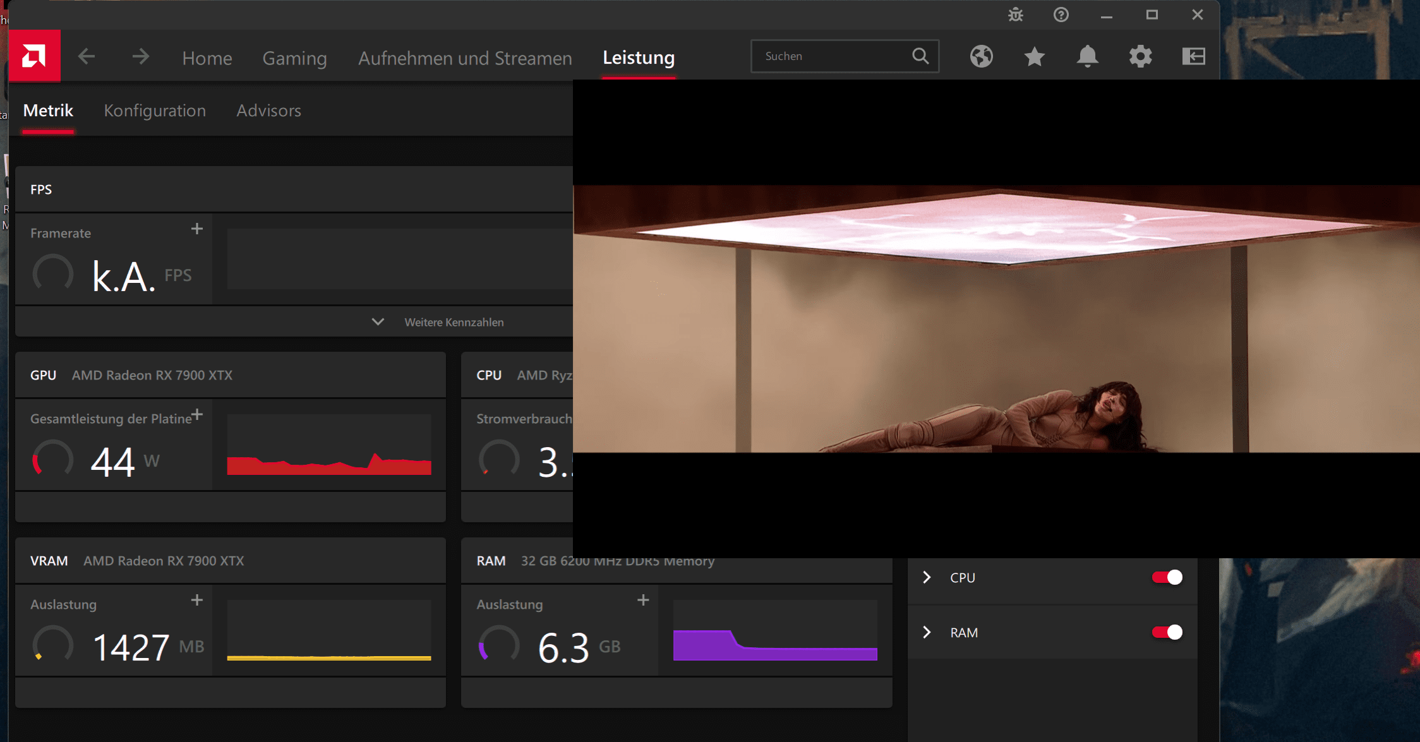This screenshot has height=742, width=1420.
Task: Collapse the side panel icon
Action: point(1193,57)
